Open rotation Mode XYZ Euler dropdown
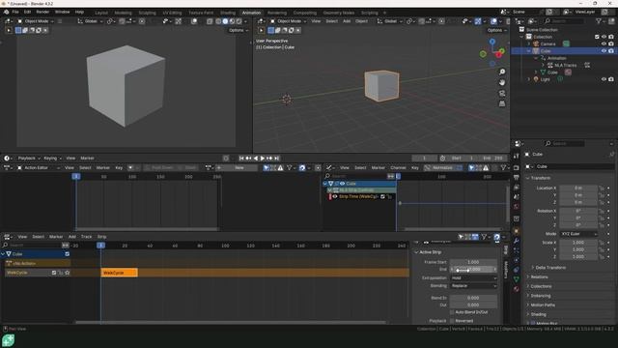The width and height of the screenshot is (618, 348). click(578, 234)
